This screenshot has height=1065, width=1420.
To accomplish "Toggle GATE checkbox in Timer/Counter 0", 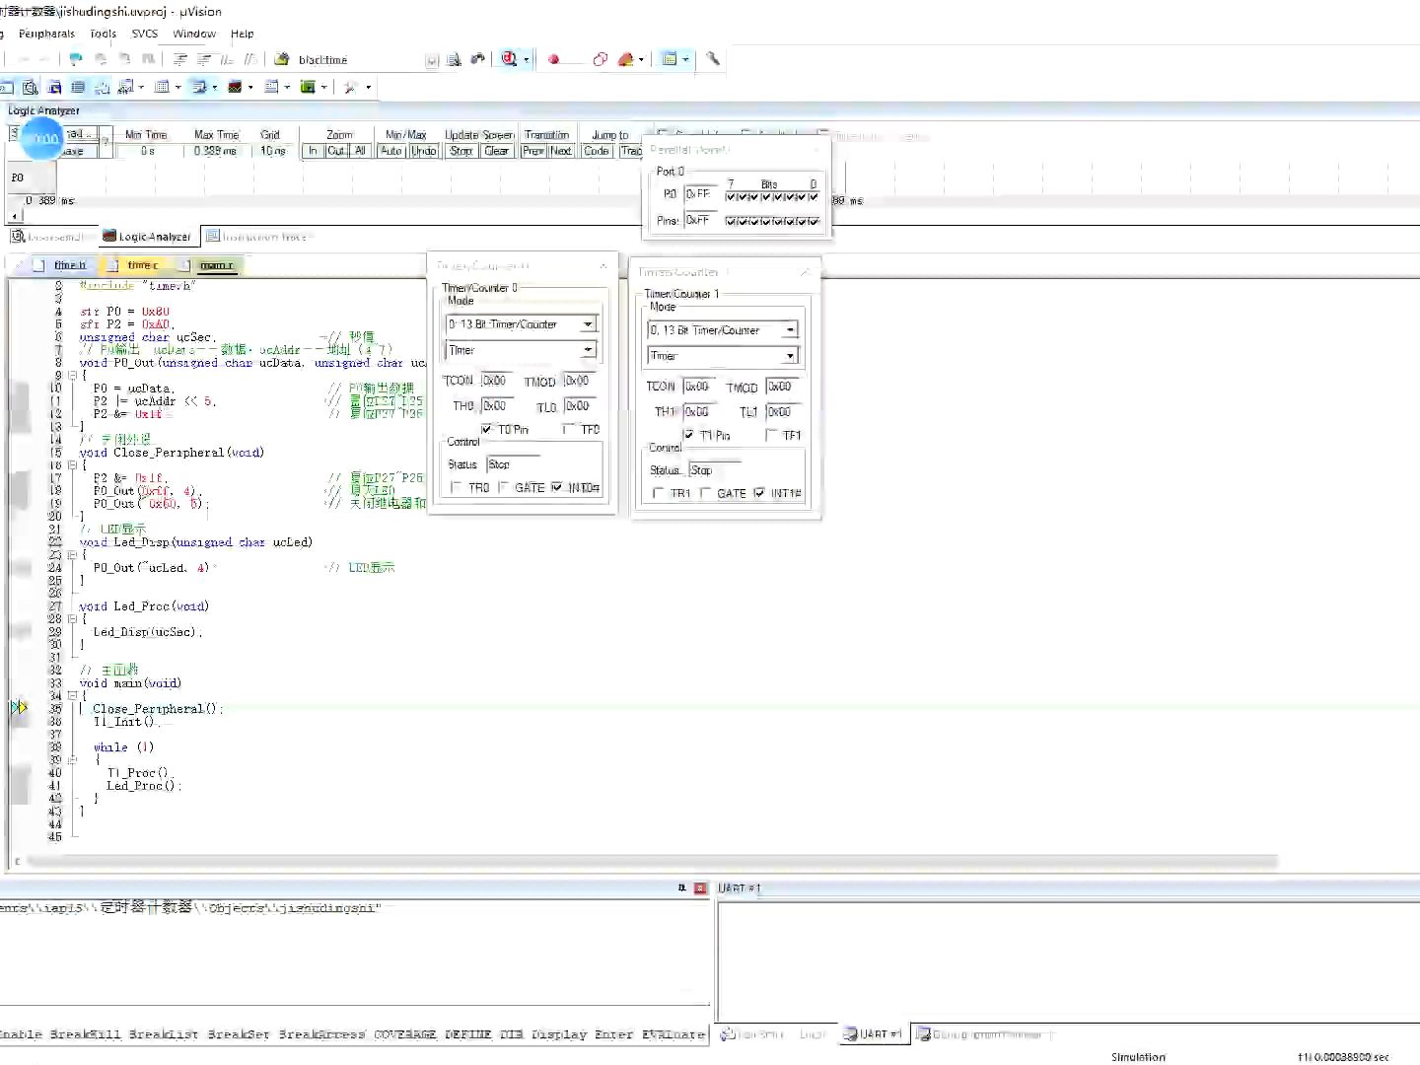I will point(502,487).
